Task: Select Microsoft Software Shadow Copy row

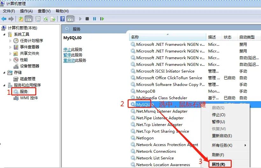Action: (x=195, y=84)
